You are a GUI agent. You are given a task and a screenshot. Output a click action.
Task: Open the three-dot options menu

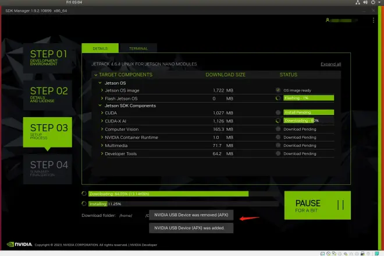[x=373, y=20]
